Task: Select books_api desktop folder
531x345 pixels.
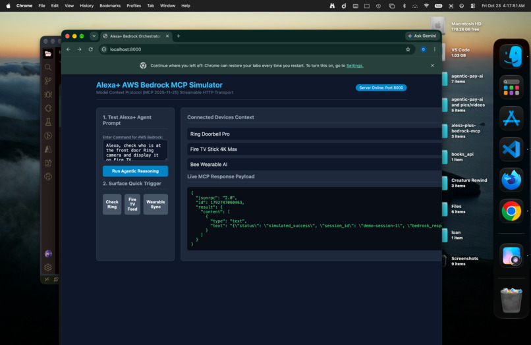Action: (458, 157)
